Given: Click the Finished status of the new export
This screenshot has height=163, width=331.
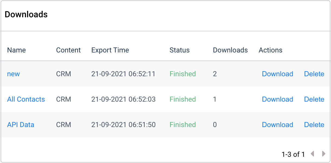Looking at the screenshot, I should 183,74.
